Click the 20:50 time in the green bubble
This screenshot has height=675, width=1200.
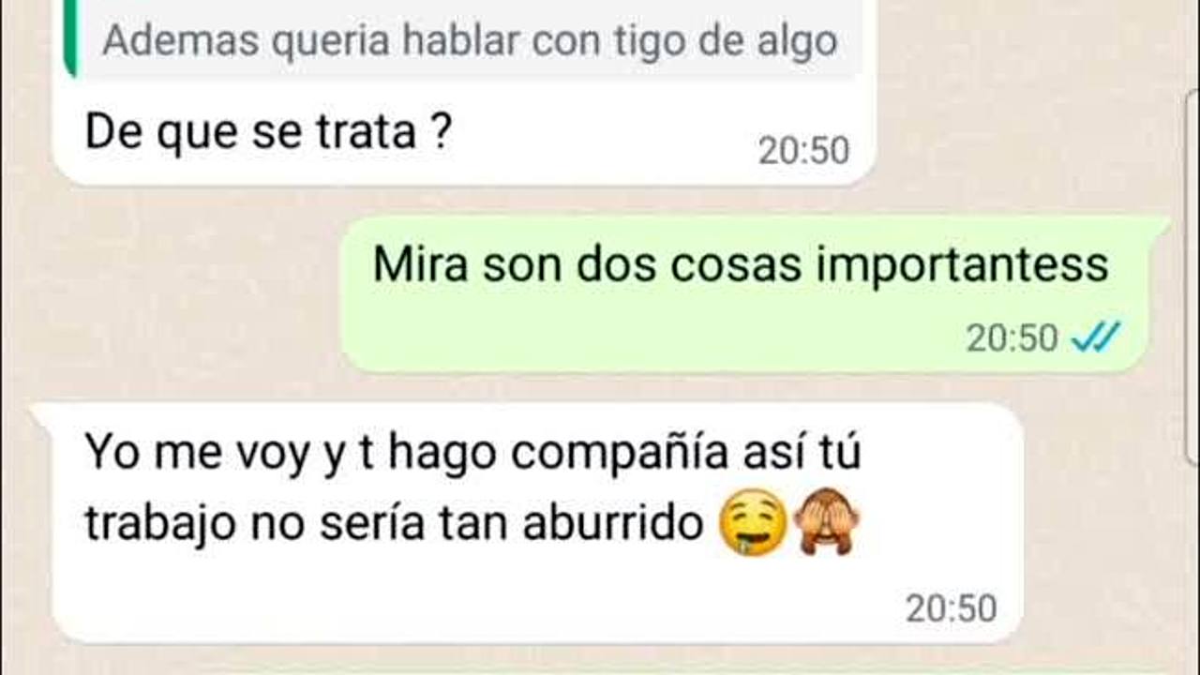coord(1012,338)
